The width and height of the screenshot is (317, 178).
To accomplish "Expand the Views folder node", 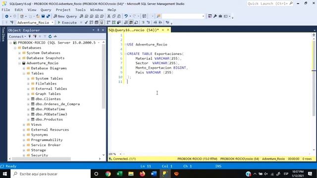I will click(24, 125).
